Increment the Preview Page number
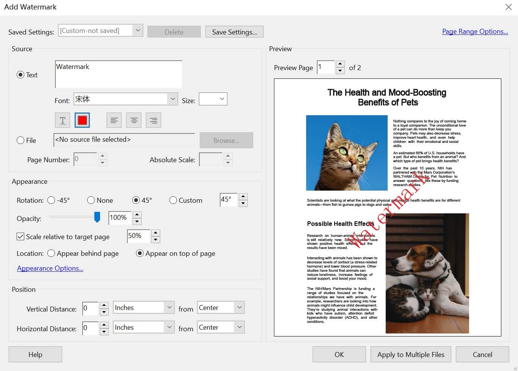The height and width of the screenshot is (371, 518). [340, 64]
